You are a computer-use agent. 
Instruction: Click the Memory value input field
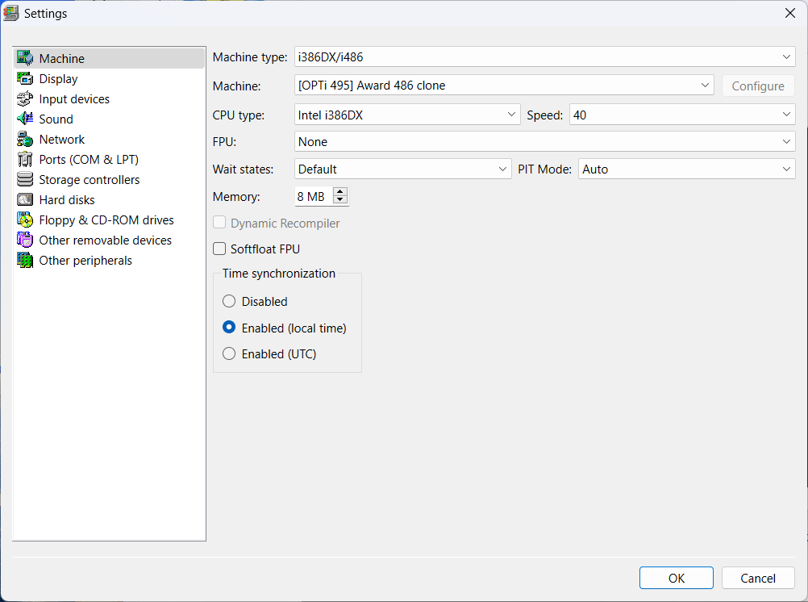coord(313,197)
